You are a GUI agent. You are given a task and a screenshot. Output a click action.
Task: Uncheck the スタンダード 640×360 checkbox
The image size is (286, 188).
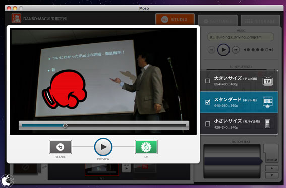tap(208, 102)
